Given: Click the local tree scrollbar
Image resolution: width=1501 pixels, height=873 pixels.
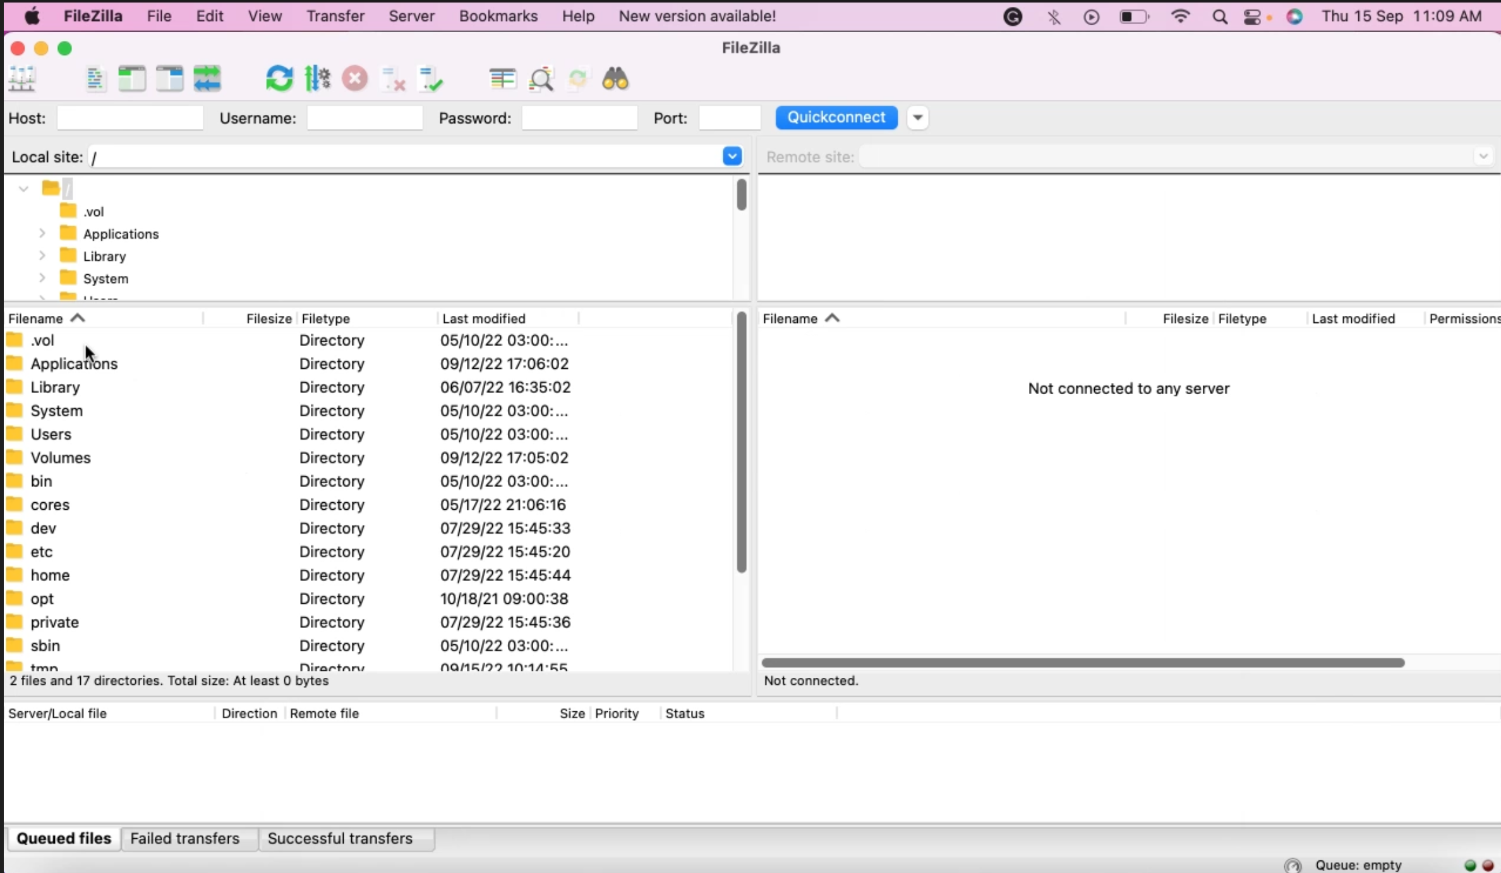Looking at the screenshot, I should click(742, 195).
